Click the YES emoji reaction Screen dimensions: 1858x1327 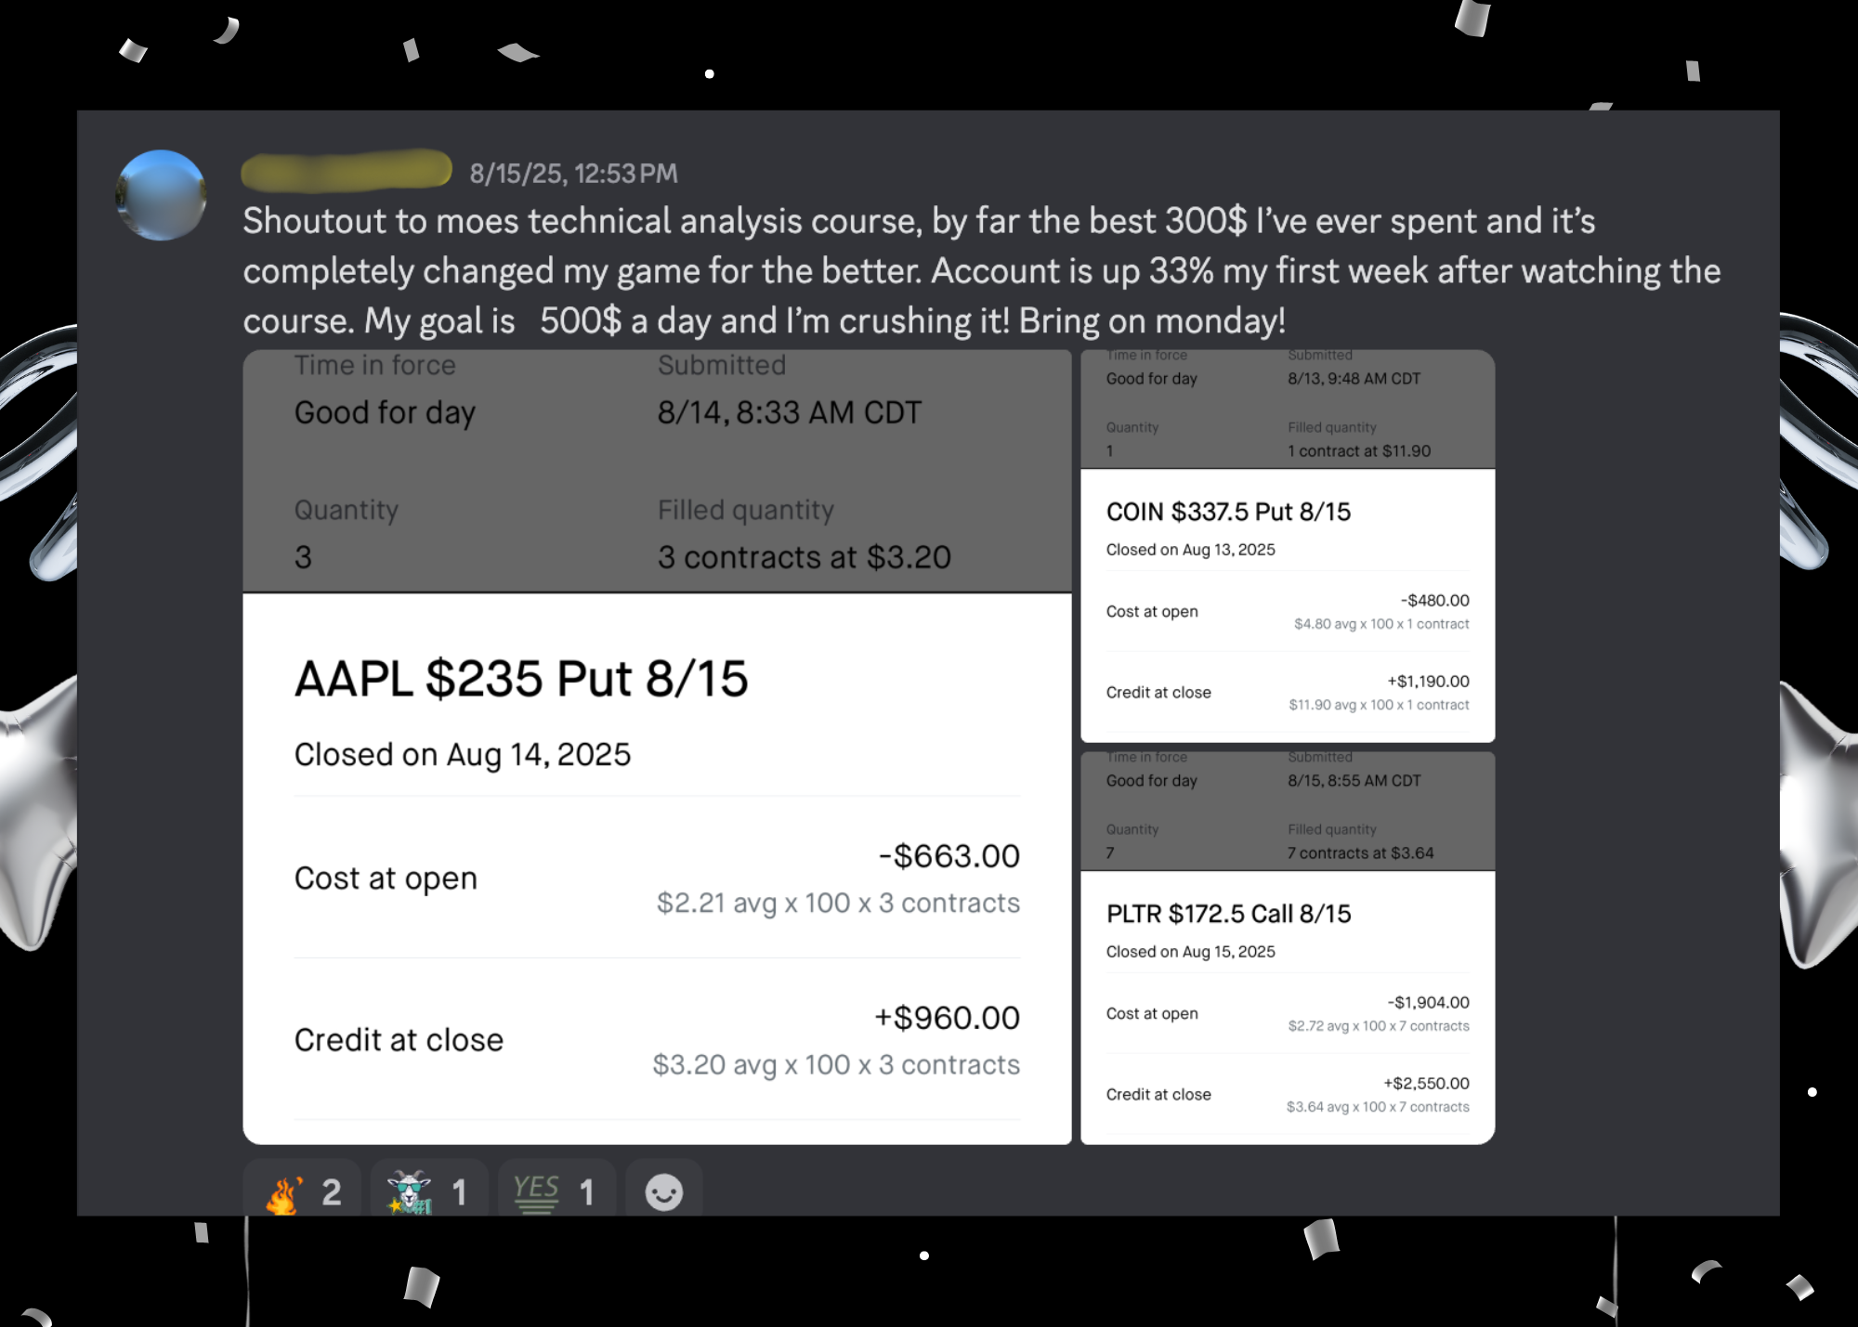555,1191
